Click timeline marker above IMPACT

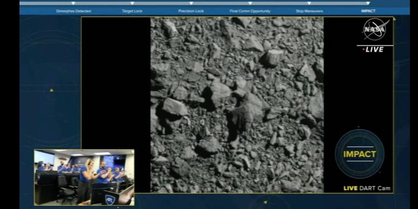[368, 3]
